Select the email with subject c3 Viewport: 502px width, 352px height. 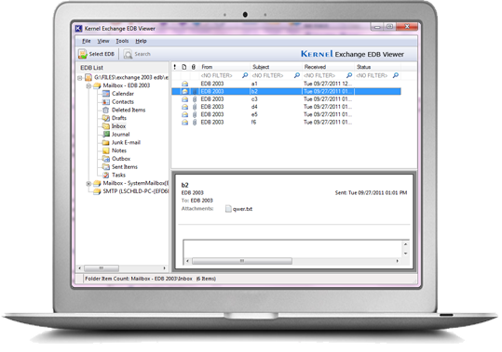coord(286,99)
